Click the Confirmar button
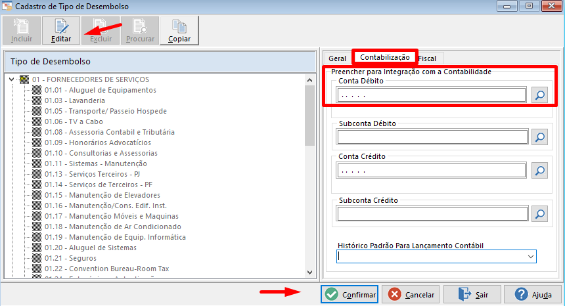Viewport: 565px width, 306px height. 350,295
